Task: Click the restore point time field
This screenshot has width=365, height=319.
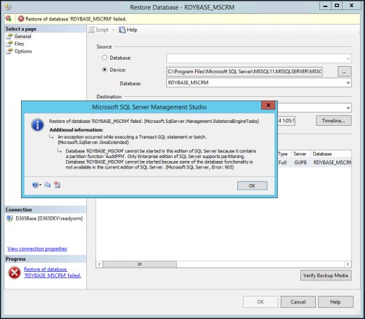Action: 286,121
